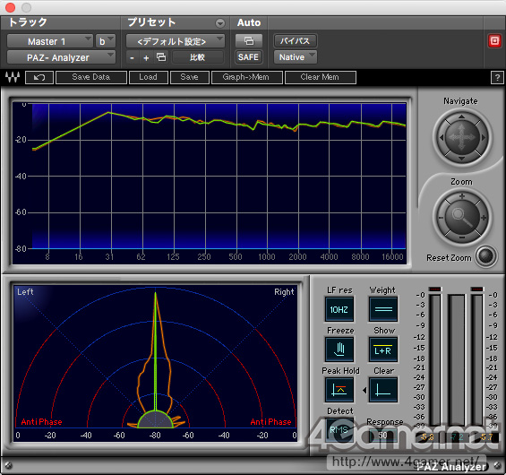The height and width of the screenshot is (475, 506).
Task: Click the right peak value -5.7
Action: coord(487,437)
